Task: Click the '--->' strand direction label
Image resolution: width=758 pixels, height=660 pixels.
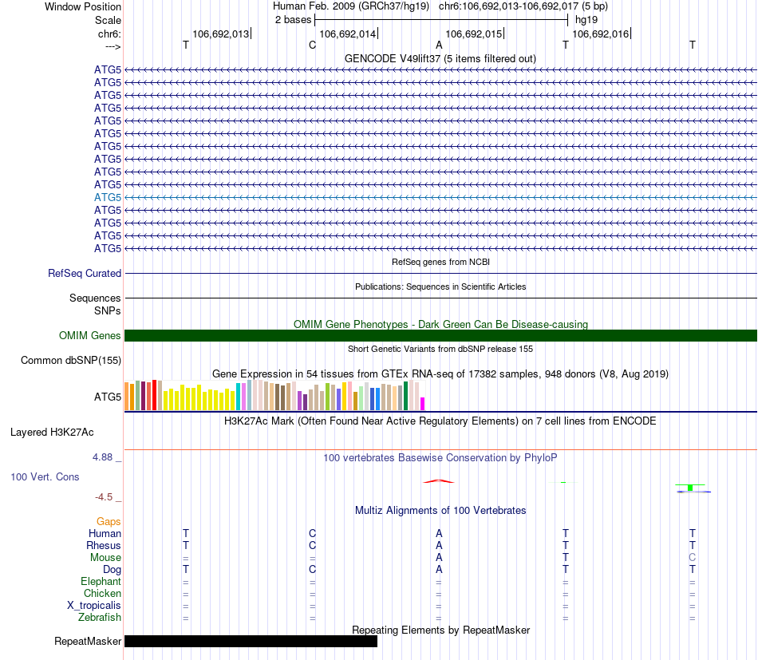Action: [x=113, y=46]
